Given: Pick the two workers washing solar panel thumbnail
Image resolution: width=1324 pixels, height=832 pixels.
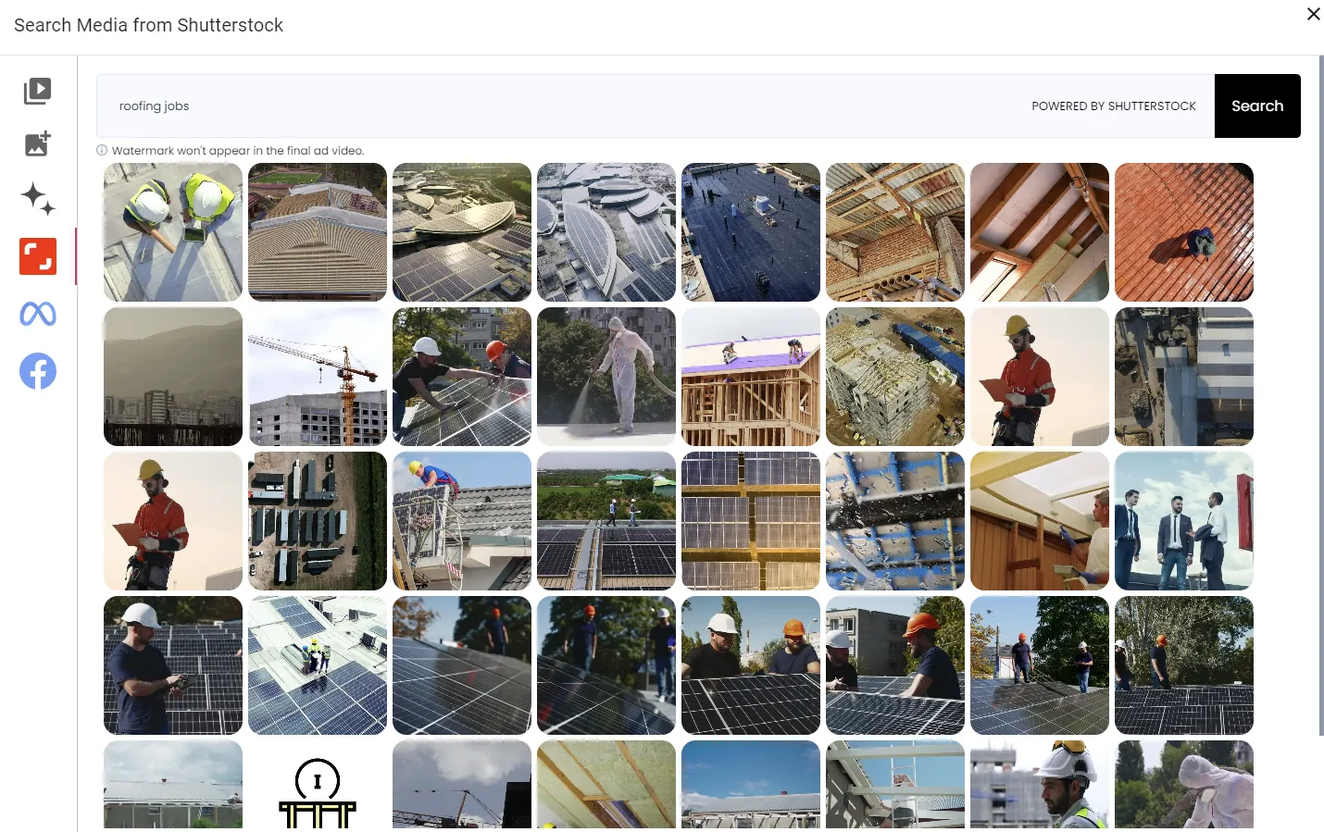Looking at the screenshot, I should coord(462,377).
